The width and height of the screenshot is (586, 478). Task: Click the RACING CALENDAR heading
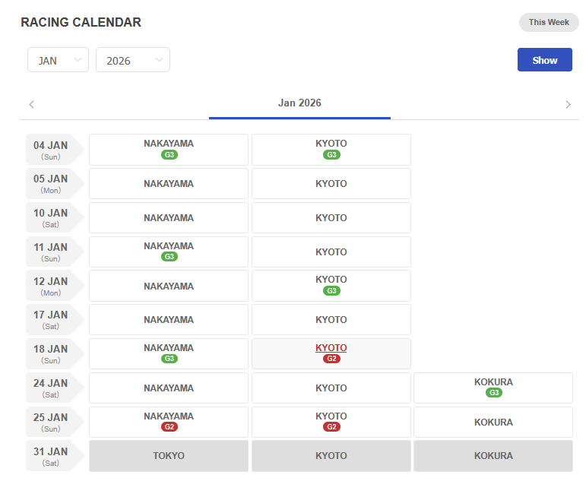81,23
